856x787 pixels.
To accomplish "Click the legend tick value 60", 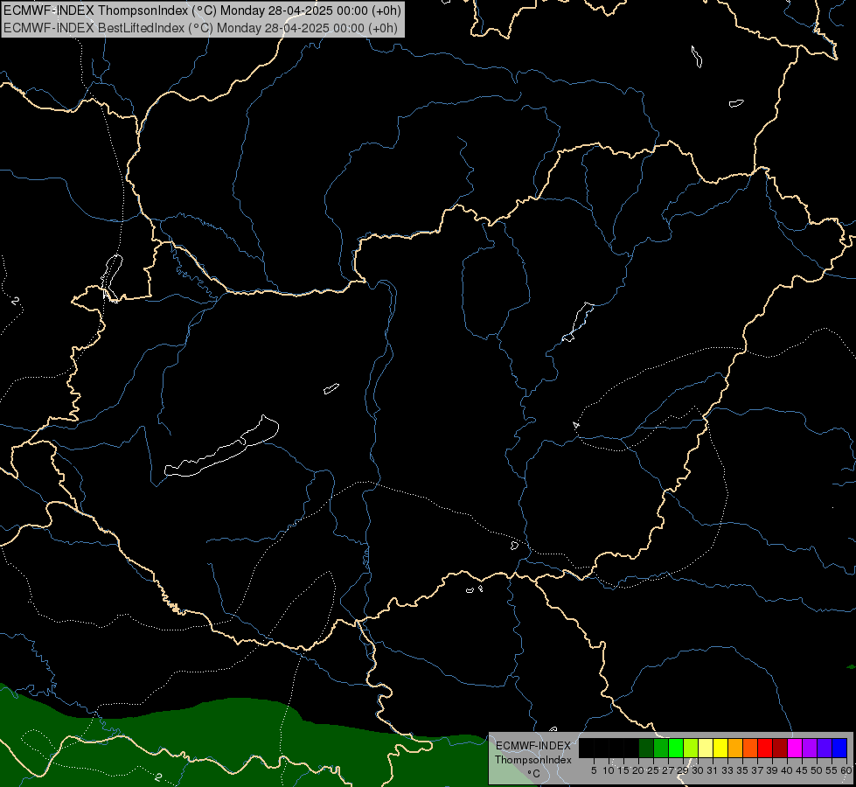I will (x=846, y=770).
